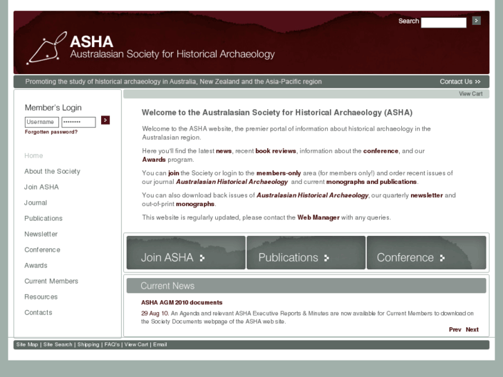Select Join ASHA in the sidebar menu
Viewport: 503px width, 377px height.
click(42, 187)
